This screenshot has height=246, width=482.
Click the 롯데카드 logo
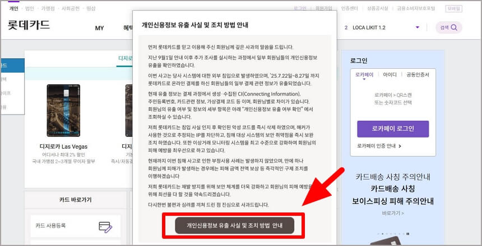tap(29, 25)
